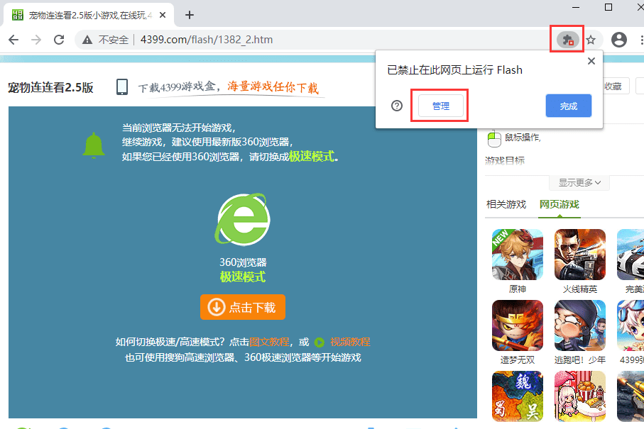The height and width of the screenshot is (429, 644).
Task: Click the 火线精英 game thumbnail
Action: (579, 255)
